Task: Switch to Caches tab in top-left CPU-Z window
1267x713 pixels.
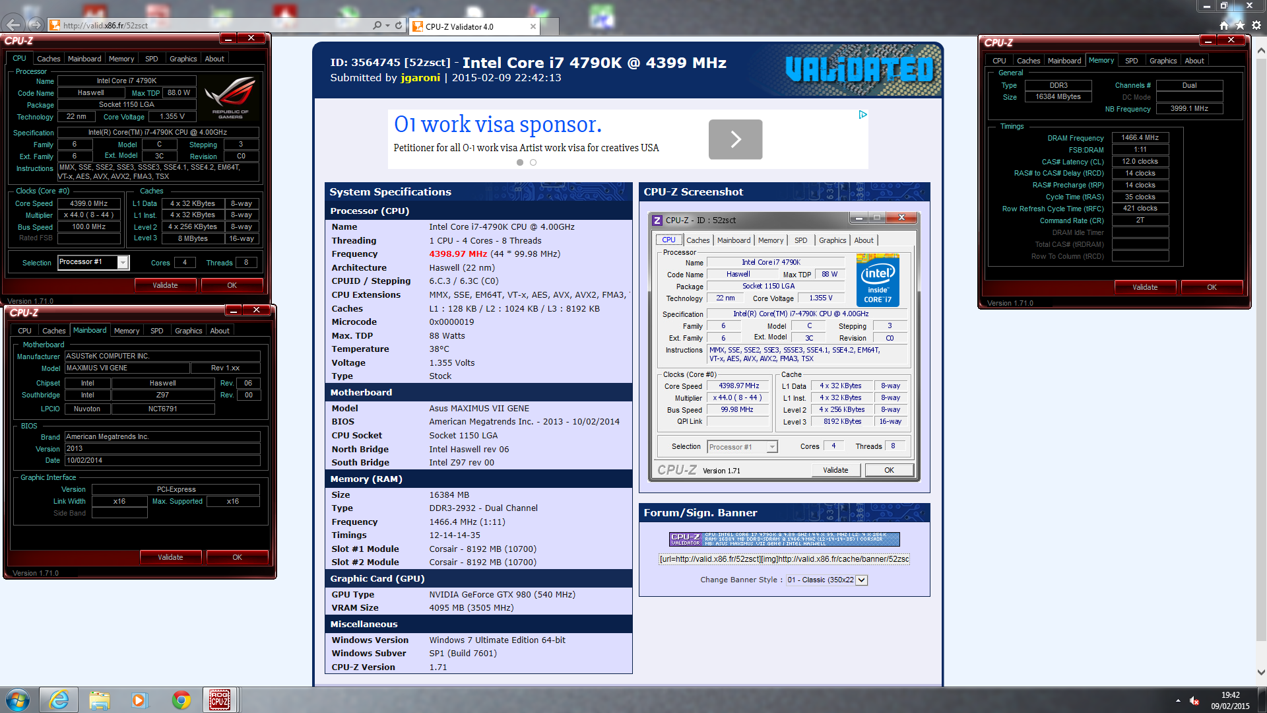Action: click(x=48, y=59)
